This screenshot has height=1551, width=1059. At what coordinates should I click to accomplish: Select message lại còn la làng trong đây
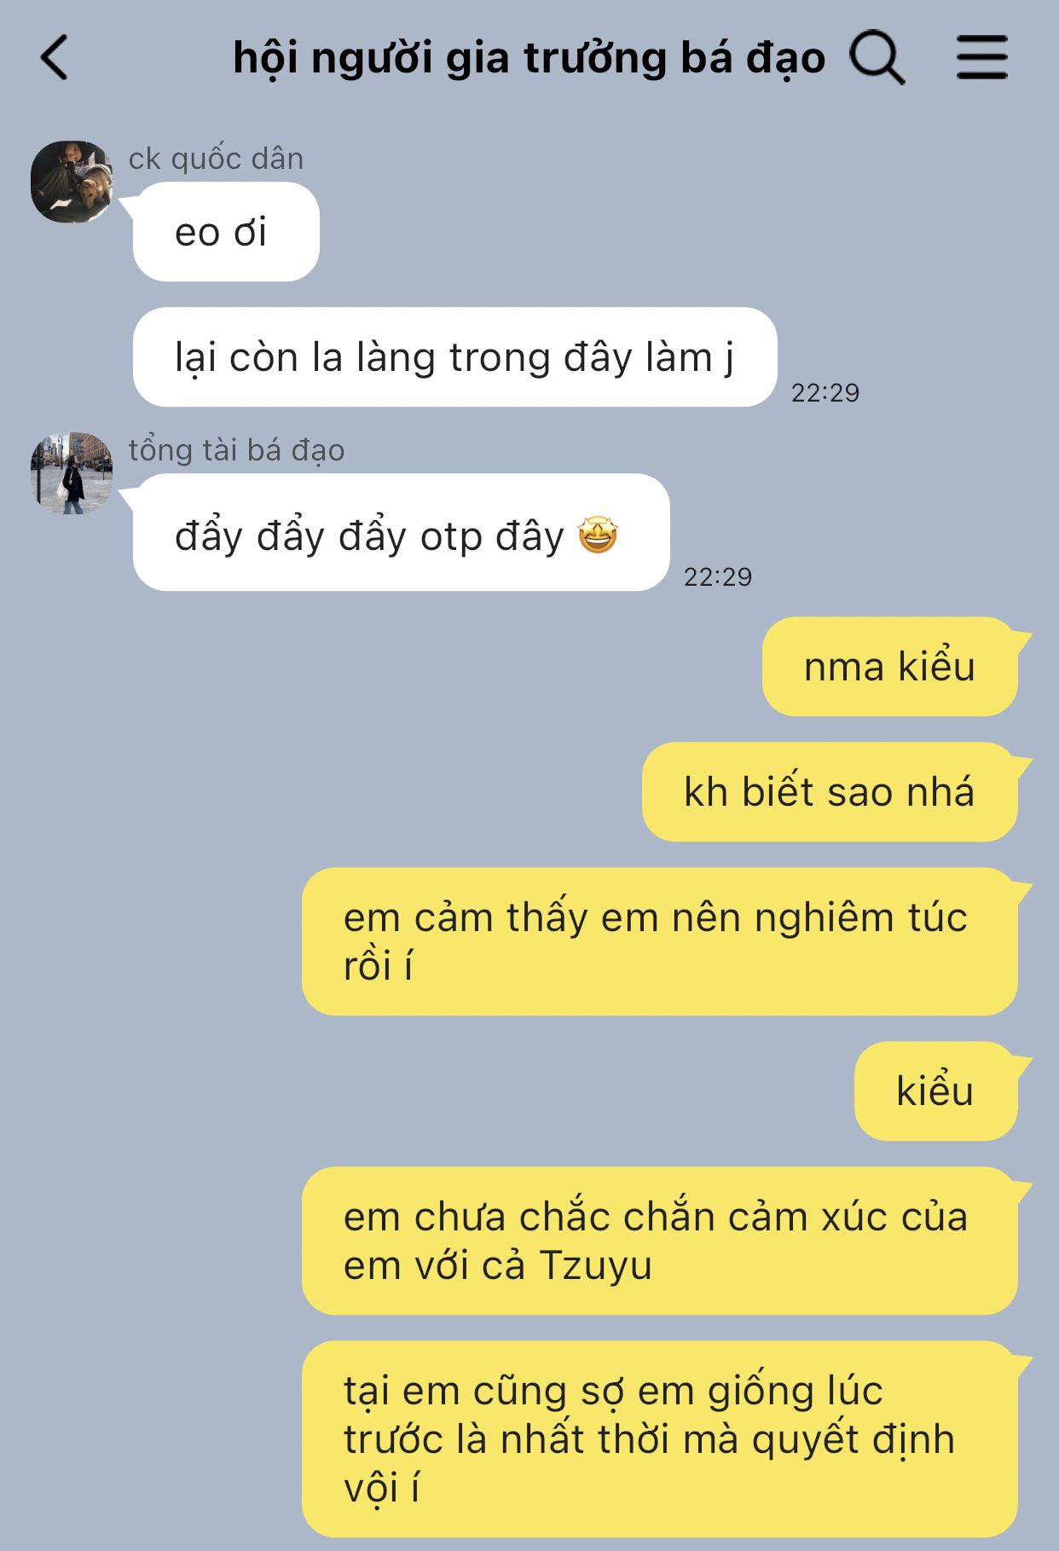pos(454,357)
